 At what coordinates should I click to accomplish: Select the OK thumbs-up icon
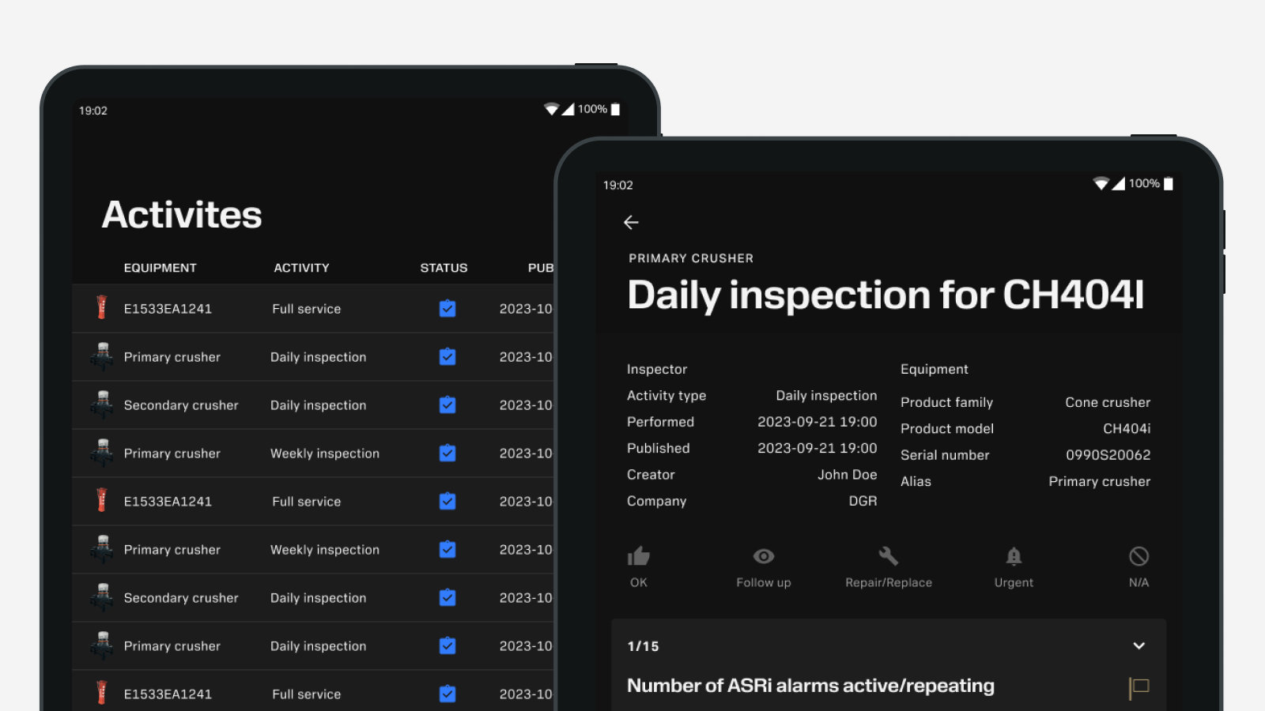point(639,557)
